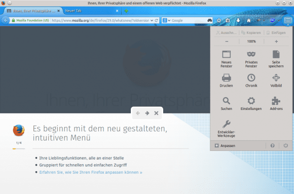This screenshot has width=294, height=194.
Task: Open Privates Fenster from the menu
Action: point(251,59)
